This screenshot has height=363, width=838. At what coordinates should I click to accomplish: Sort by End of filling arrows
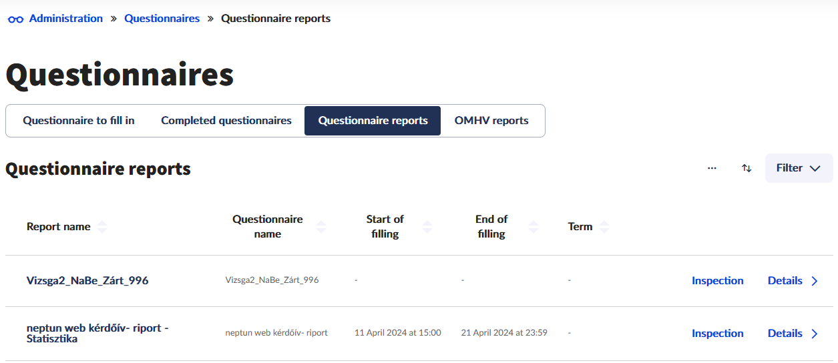(533, 227)
